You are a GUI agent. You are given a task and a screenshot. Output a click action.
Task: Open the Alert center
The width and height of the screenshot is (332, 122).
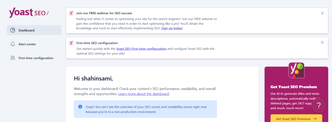tap(34, 44)
